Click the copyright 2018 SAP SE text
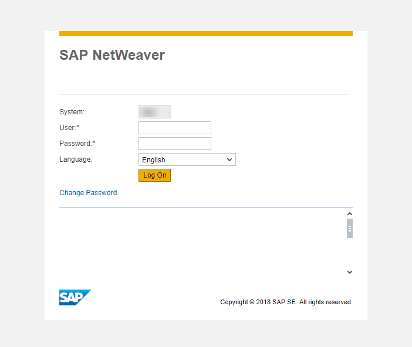 286,302
